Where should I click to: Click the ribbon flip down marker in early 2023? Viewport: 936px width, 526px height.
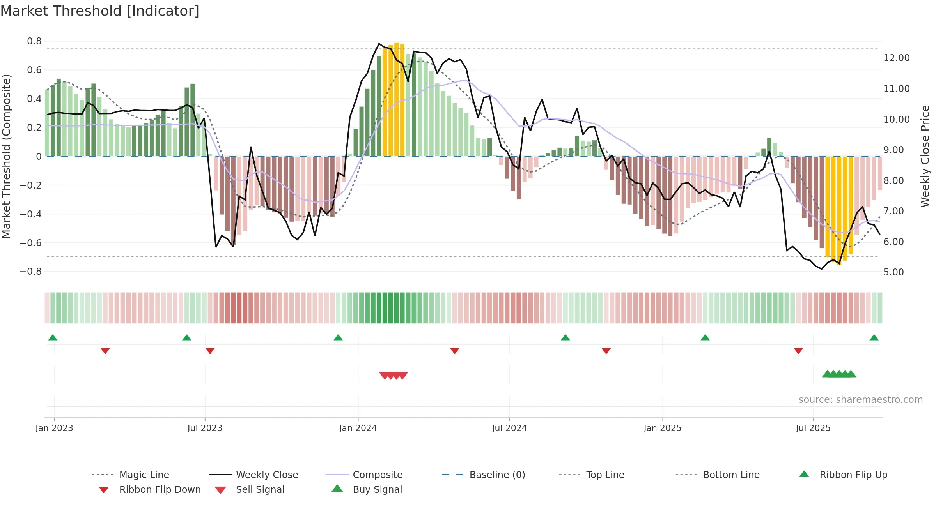tap(105, 351)
